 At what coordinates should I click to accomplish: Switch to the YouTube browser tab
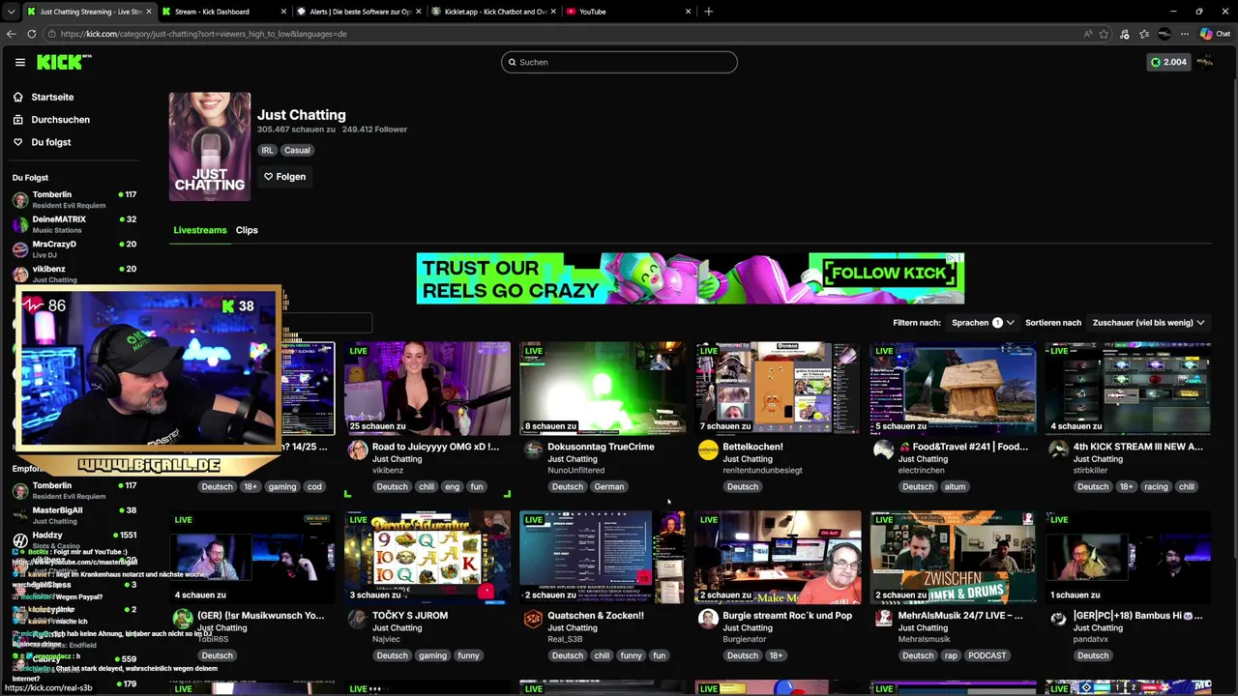(x=629, y=12)
